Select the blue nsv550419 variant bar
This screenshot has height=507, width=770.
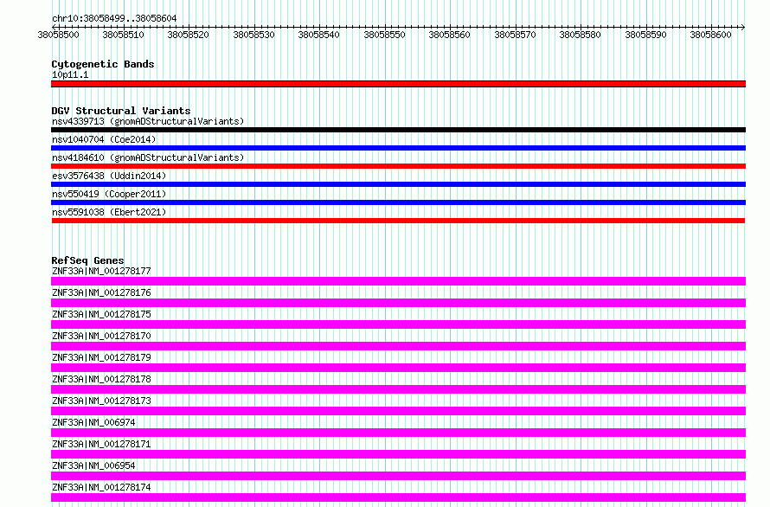(398, 202)
